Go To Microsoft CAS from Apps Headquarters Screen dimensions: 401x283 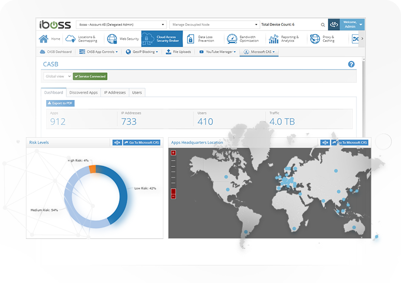350,143
